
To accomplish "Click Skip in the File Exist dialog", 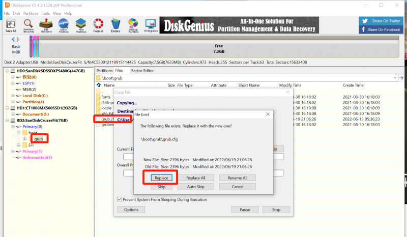I will (x=161, y=187).
